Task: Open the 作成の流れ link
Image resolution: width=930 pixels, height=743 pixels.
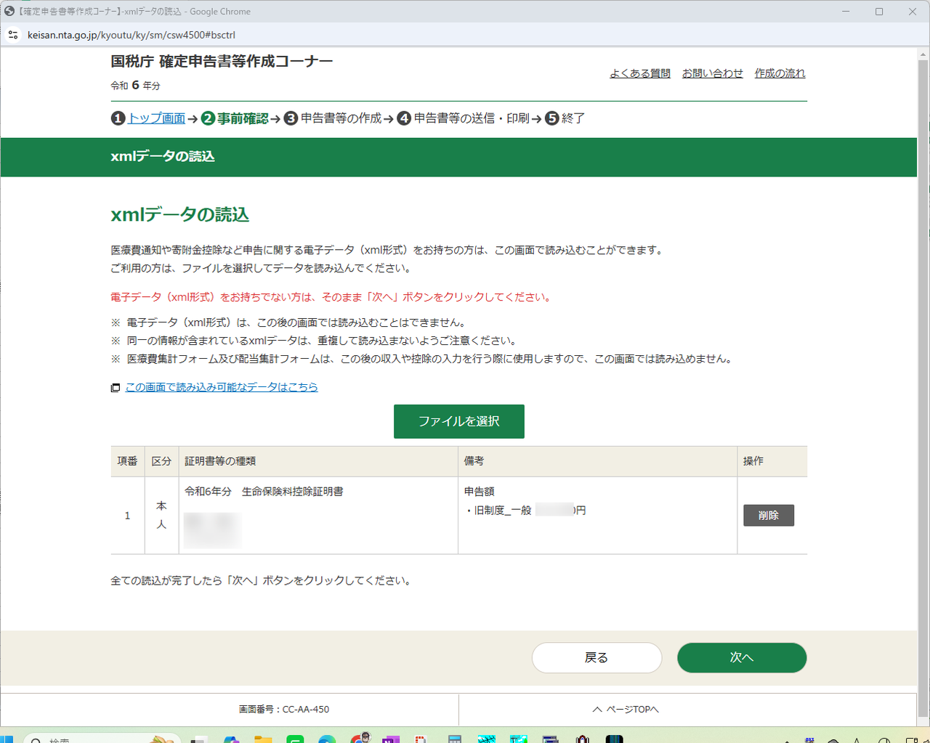Action: pyautogui.click(x=780, y=73)
